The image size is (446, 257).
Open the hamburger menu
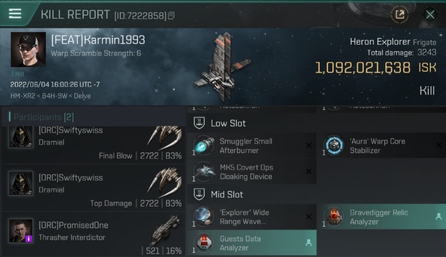(x=15, y=14)
